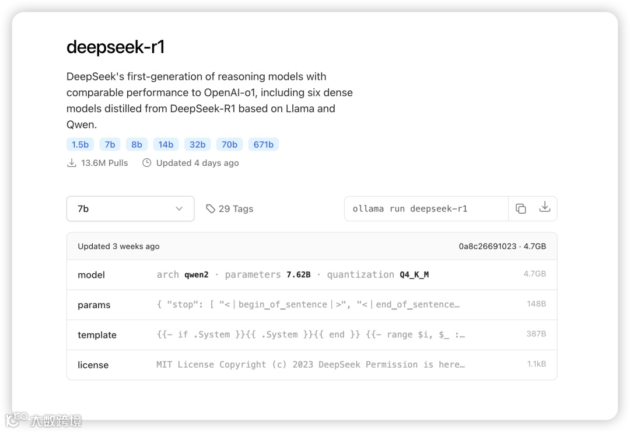The width and height of the screenshot is (630, 432).
Task: Click the clock icon beside Updated 4 days ago
Action: click(147, 163)
